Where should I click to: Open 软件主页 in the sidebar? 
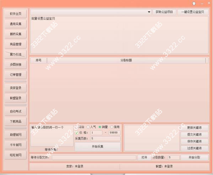coord(16,14)
